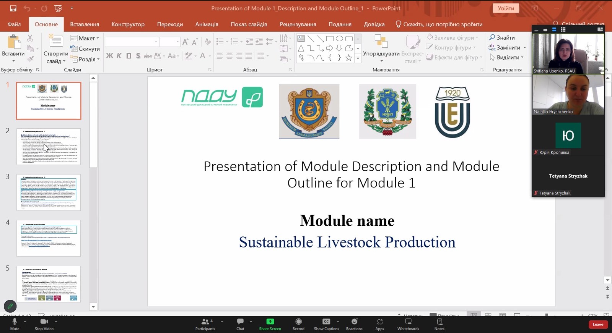This screenshot has width=612, height=333.
Task: Toggle Bold (Ж) formatting
Action: 109,56
